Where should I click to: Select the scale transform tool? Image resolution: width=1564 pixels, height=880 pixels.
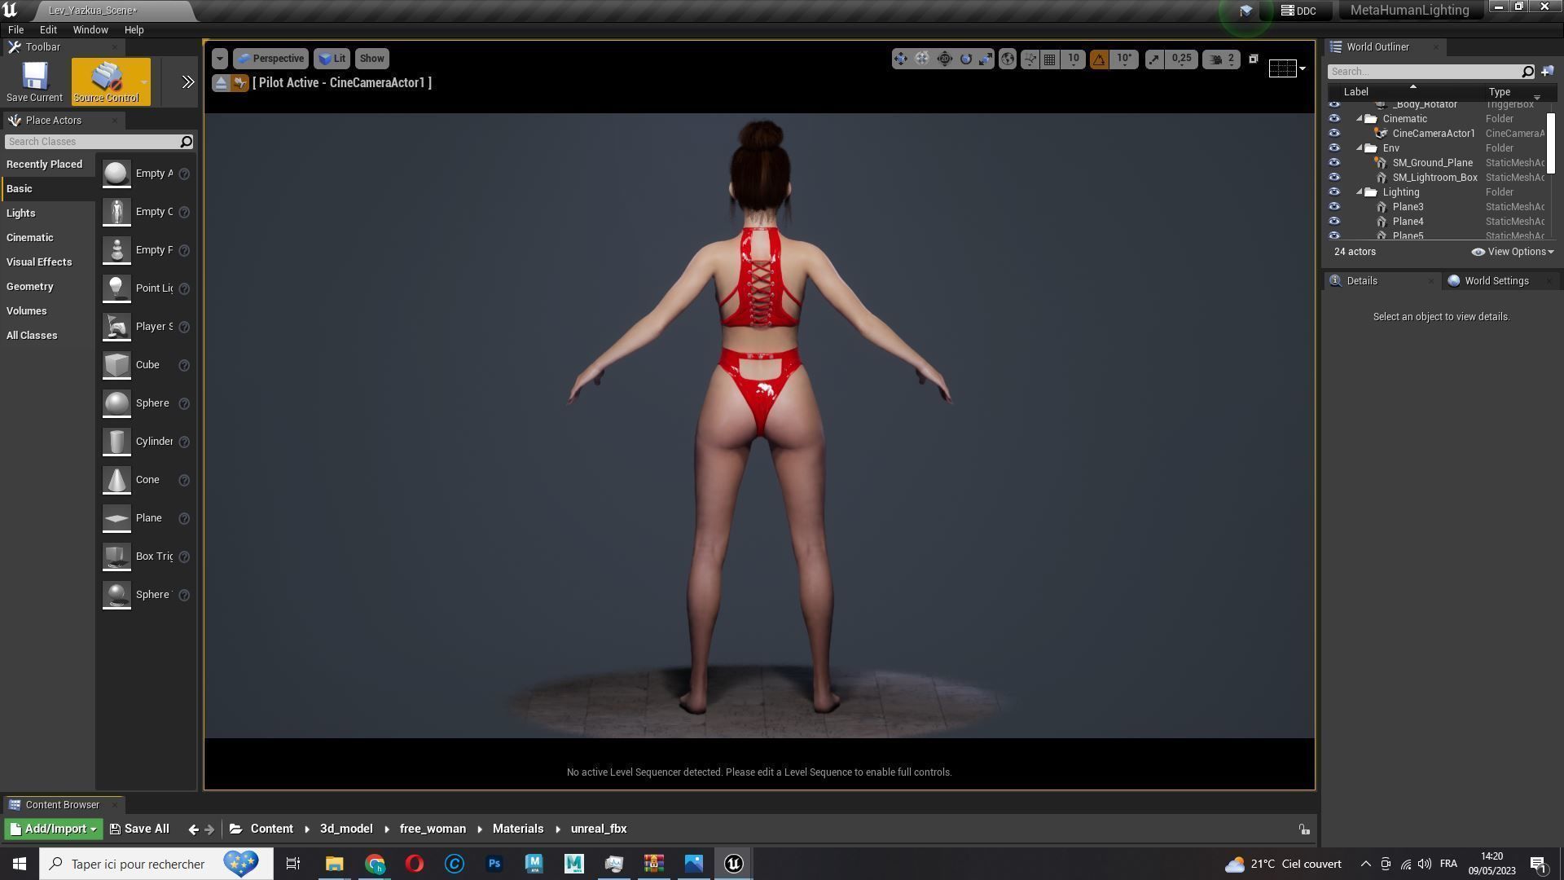pos(986,59)
